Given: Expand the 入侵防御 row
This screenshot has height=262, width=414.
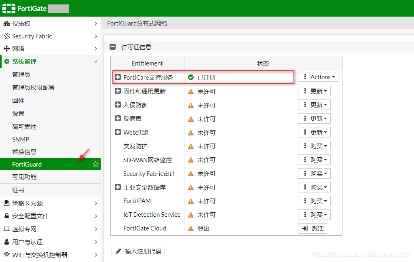Looking at the screenshot, I should [118, 105].
